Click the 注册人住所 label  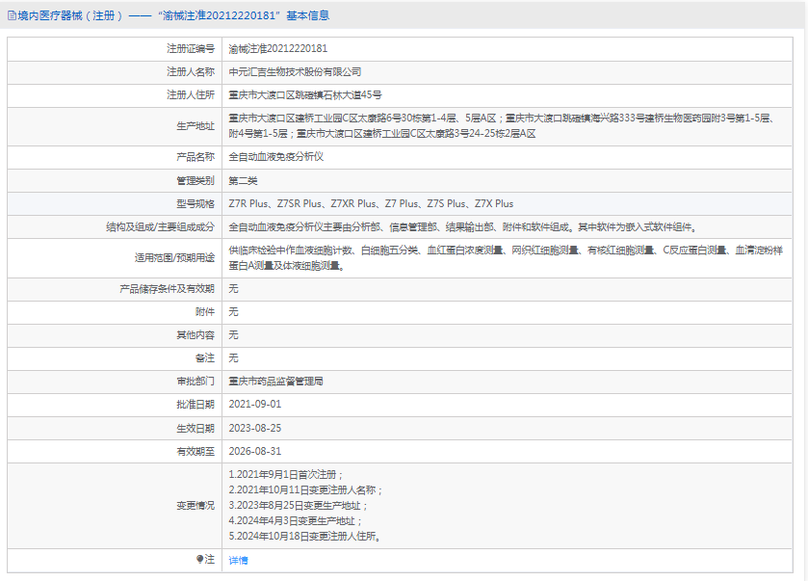[191, 95]
